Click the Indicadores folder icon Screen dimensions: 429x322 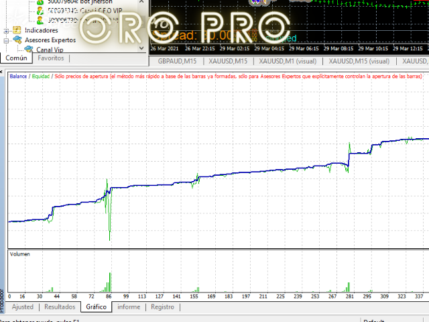coord(17,30)
